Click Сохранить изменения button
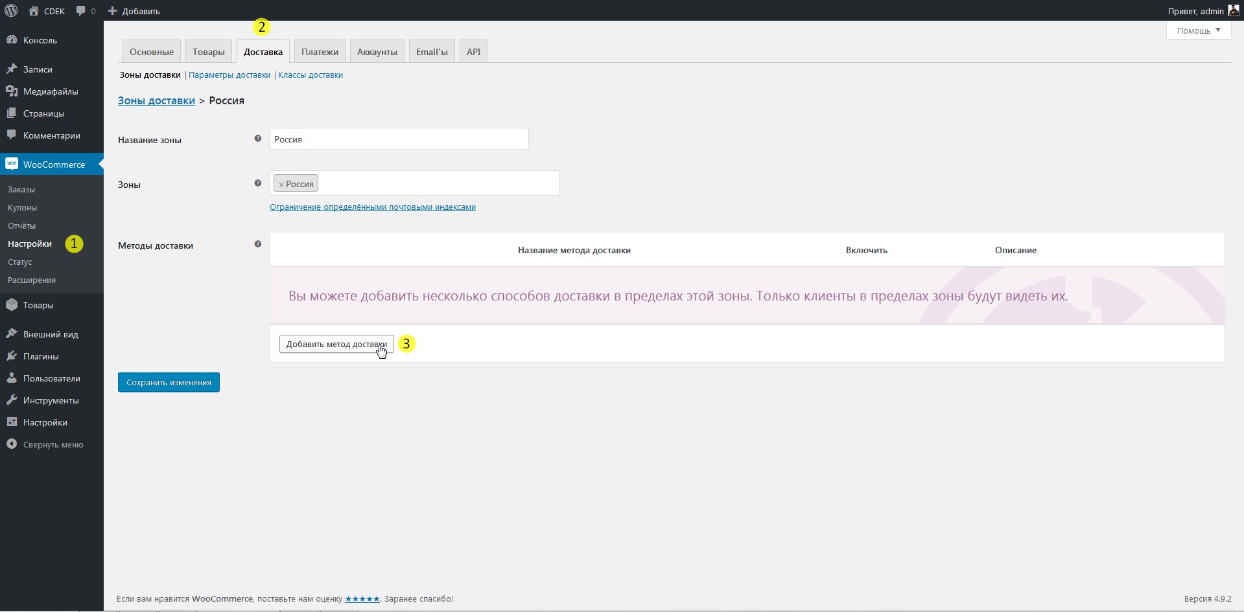 point(169,382)
